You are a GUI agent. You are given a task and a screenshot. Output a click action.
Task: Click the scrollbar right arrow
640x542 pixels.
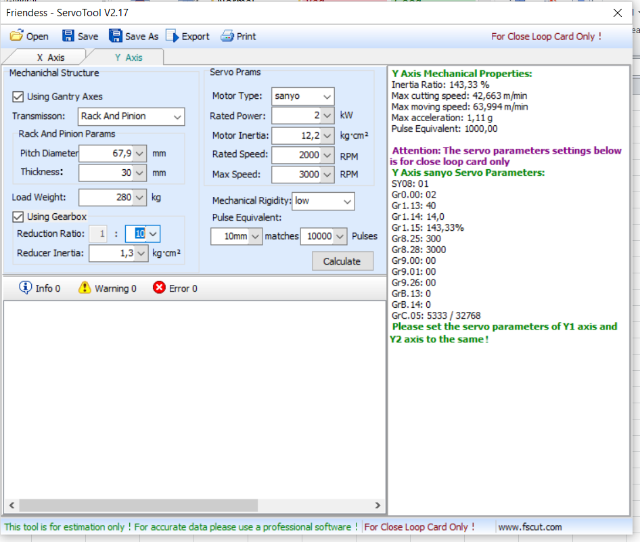click(378, 505)
